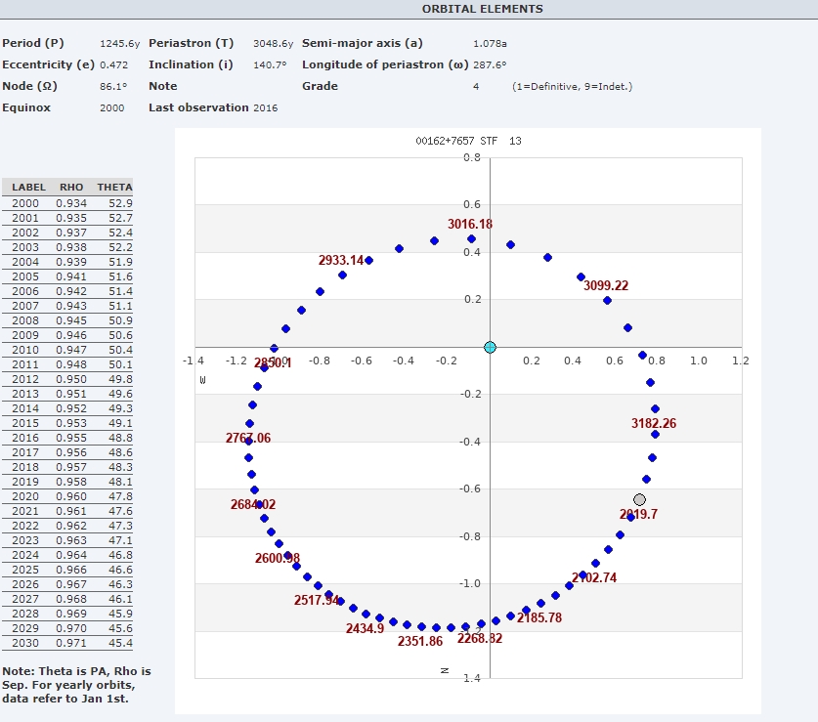
Task: Click the RHO column header
Action: pos(71,187)
